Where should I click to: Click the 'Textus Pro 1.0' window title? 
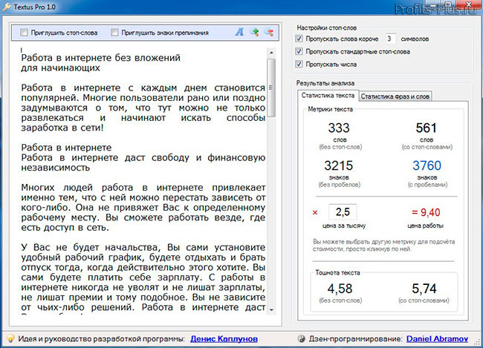point(35,7)
